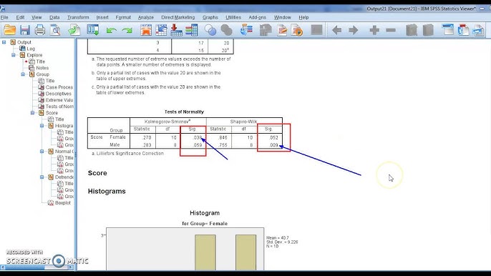Viewport: 491px width, 276px height.
Task: Click the Tests of Normality table title
Action: click(x=184, y=112)
